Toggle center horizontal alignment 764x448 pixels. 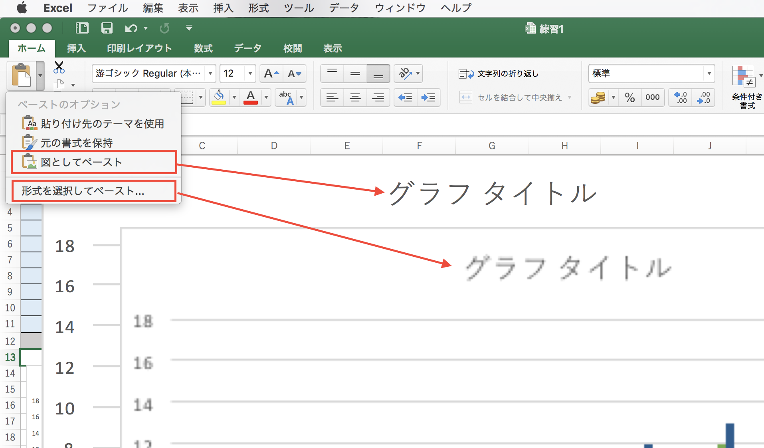[x=355, y=97]
